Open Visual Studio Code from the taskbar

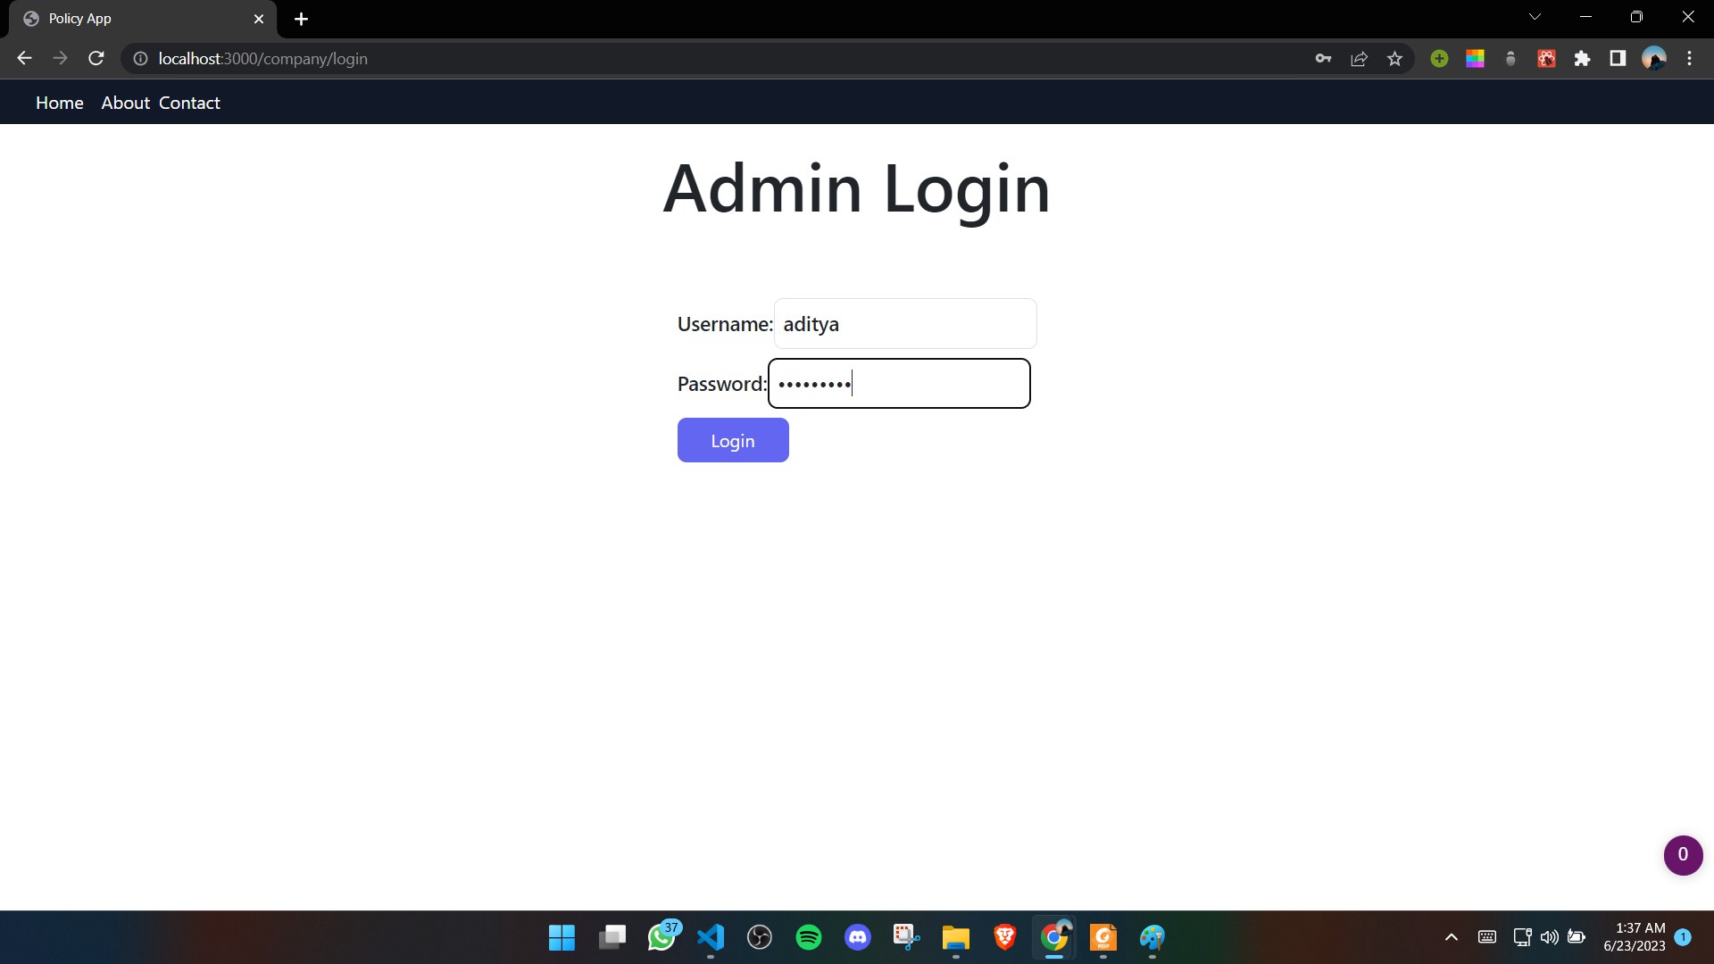click(711, 937)
